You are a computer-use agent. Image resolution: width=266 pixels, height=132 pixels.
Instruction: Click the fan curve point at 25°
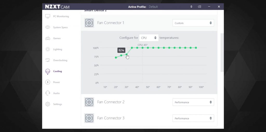pos(121,55)
